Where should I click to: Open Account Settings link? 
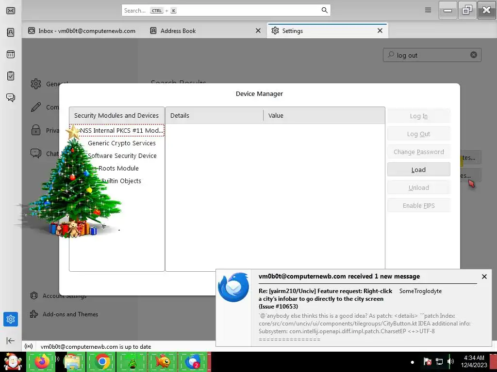pos(58,296)
